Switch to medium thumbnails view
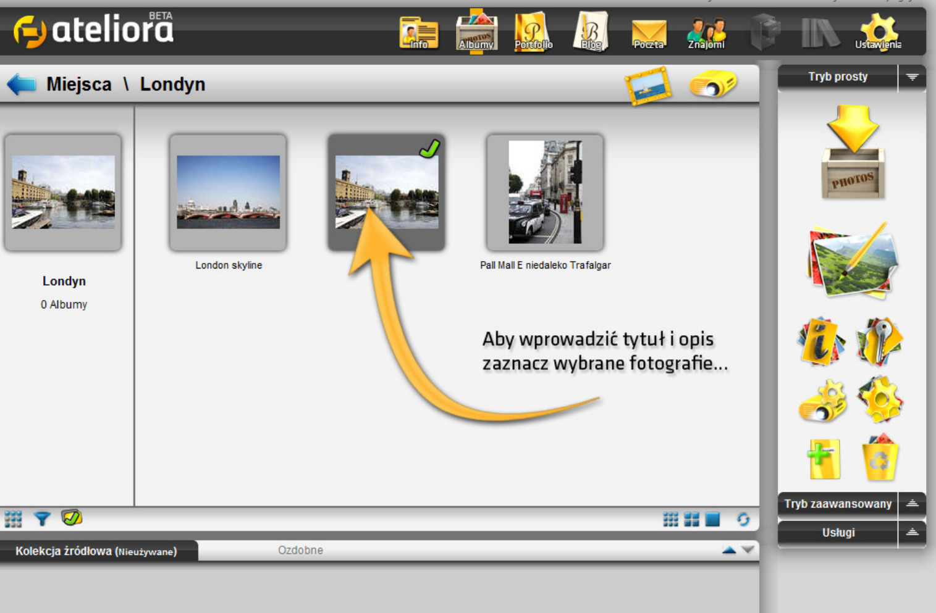Image resolution: width=936 pixels, height=613 pixels. [691, 520]
